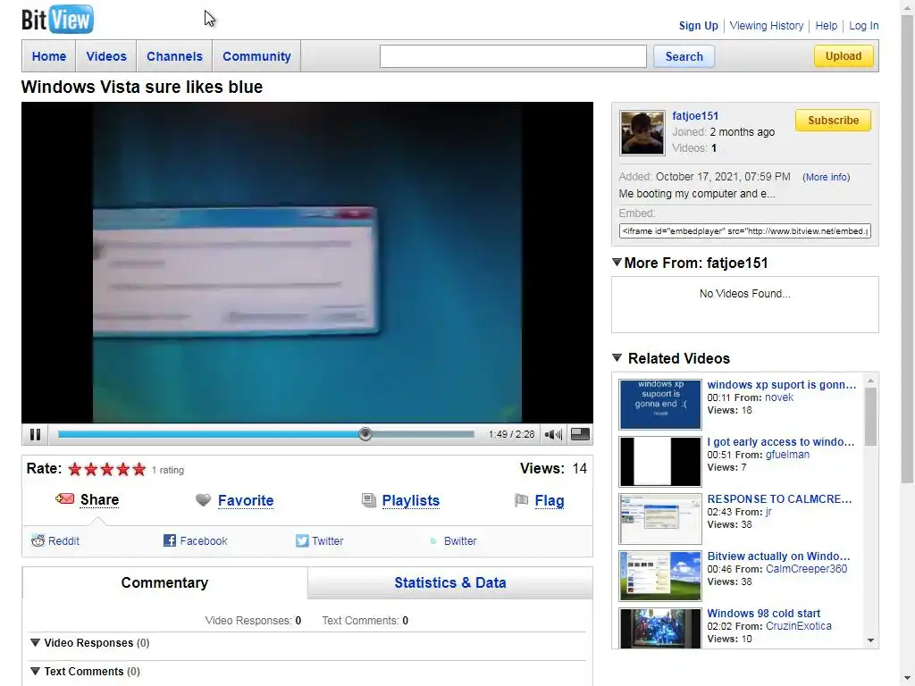
Task: Click related videos scroll down arrow
Action: click(x=870, y=640)
